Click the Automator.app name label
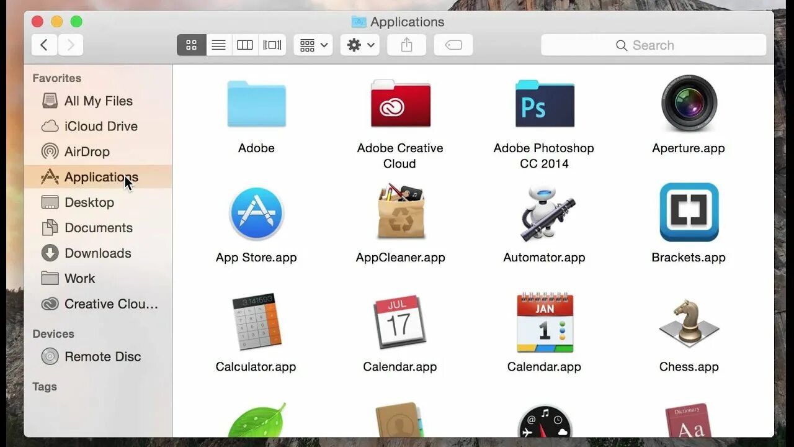Image resolution: width=794 pixels, height=447 pixels. coord(545,258)
